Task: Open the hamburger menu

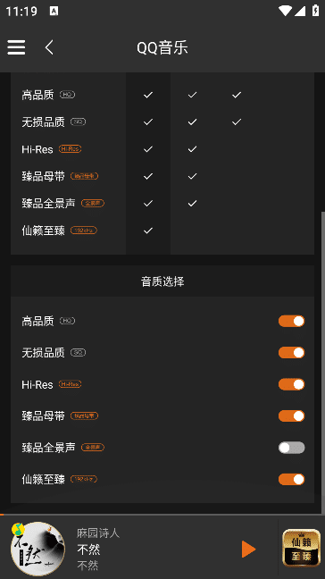Action: point(16,47)
